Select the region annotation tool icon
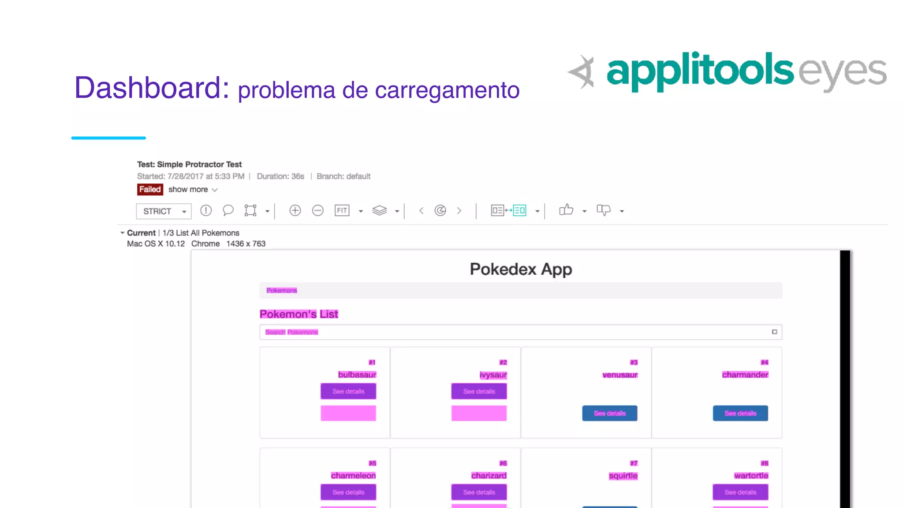Viewport: 903px width, 508px height. (250, 210)
